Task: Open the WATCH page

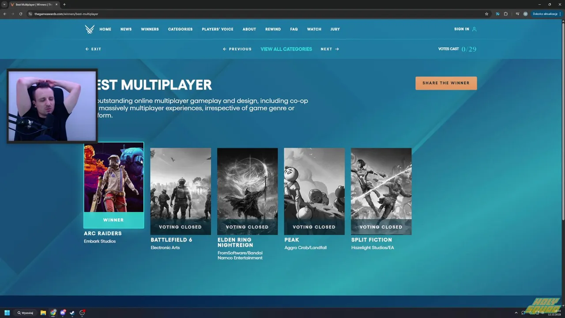Action: pos(314,29)
